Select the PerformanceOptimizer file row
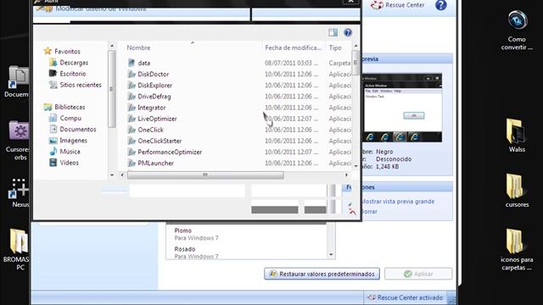Viewport: 543px width, 305px height. (x=239, y=152)
